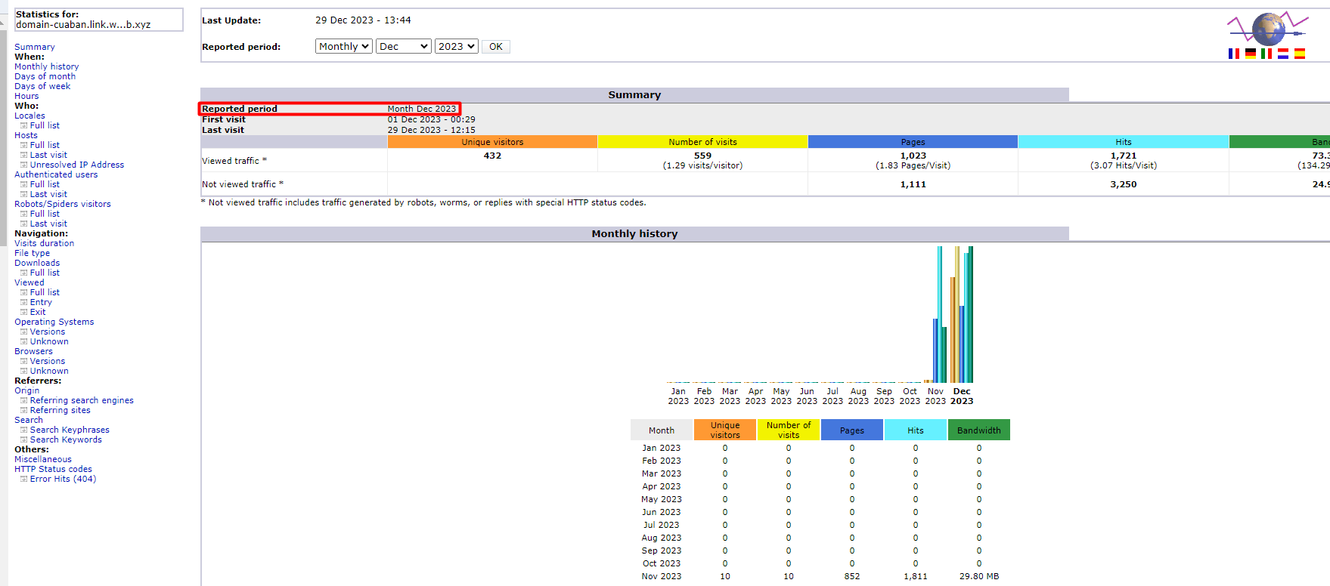
Task: Open Search Keyphrases report
Action: coord(70,430)
